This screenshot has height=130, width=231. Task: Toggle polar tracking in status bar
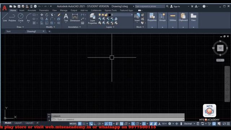click(x=99, y=123)
